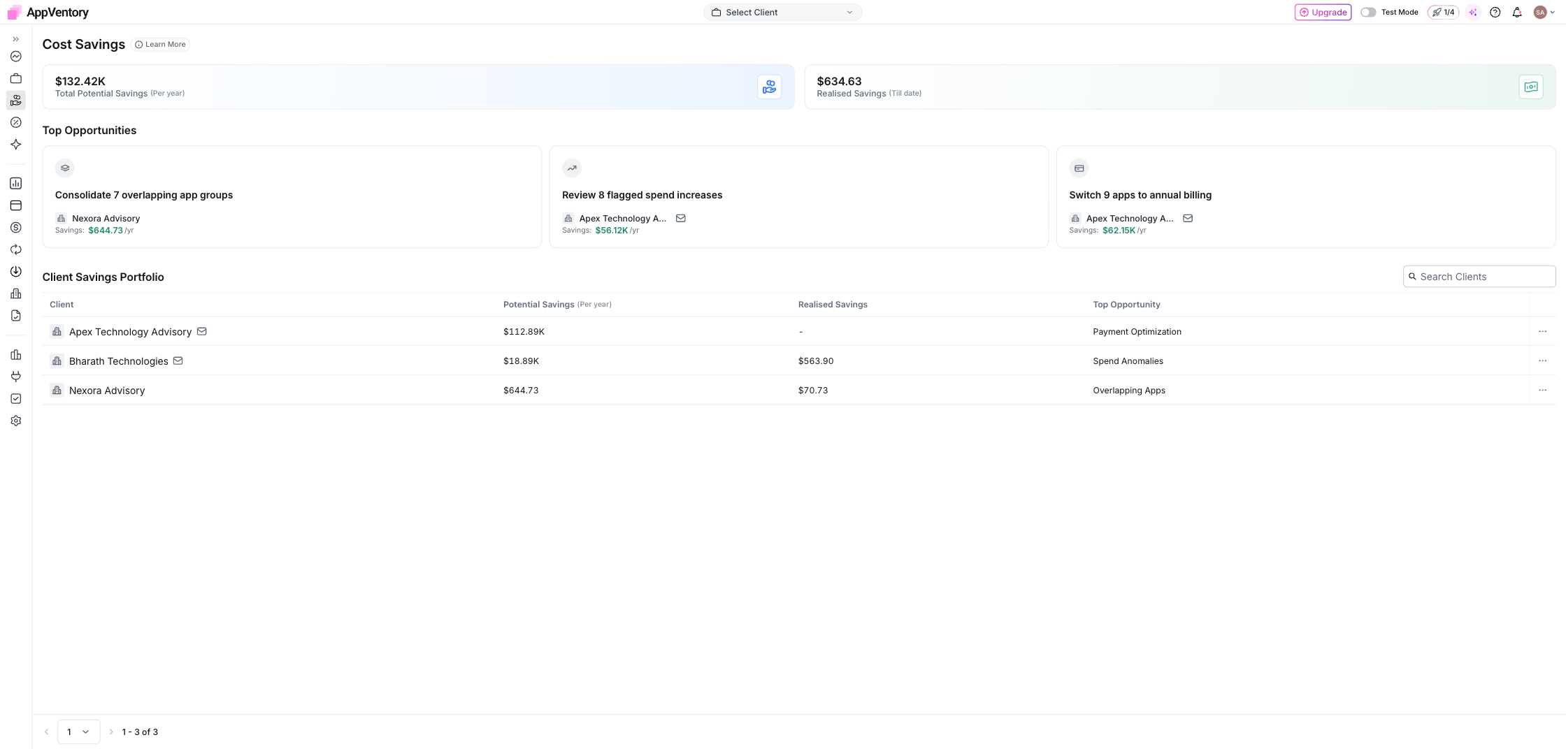Toggle Test Mode switch
The height and width of the screenshot is (749, 1566).
(x=1368, y=12)
